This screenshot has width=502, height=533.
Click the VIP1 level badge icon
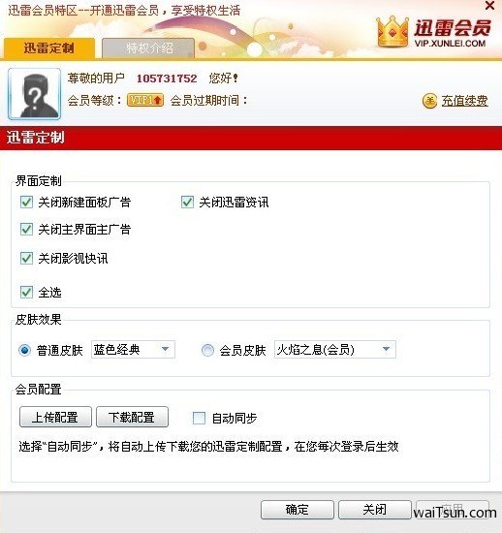coord(145,100)
